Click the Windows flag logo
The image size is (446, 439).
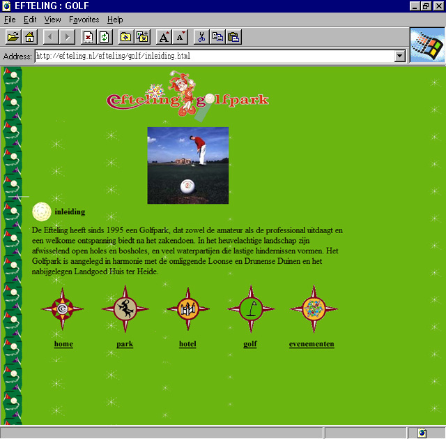pos(427,45)
